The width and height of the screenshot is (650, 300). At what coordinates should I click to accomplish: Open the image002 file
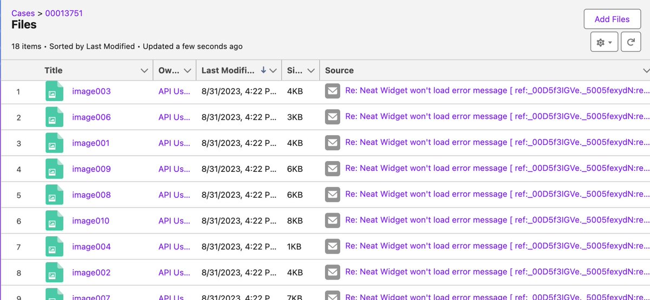tap(91, 273)
